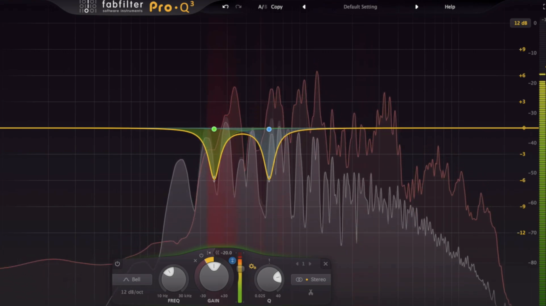This screenshot has width=546, height=306.
Task: Click the 40 Q maximum label
Action: [278, 296]
